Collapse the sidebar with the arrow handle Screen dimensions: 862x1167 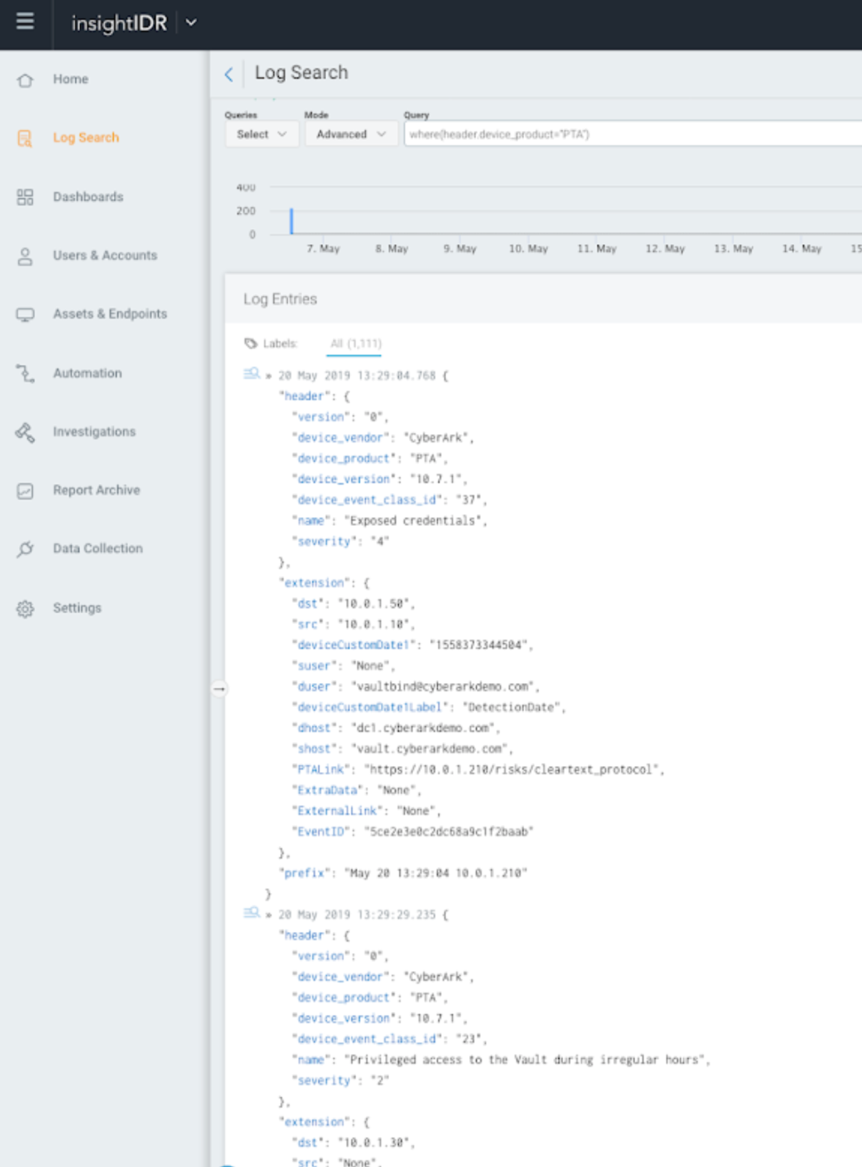(x=219, y=688)
